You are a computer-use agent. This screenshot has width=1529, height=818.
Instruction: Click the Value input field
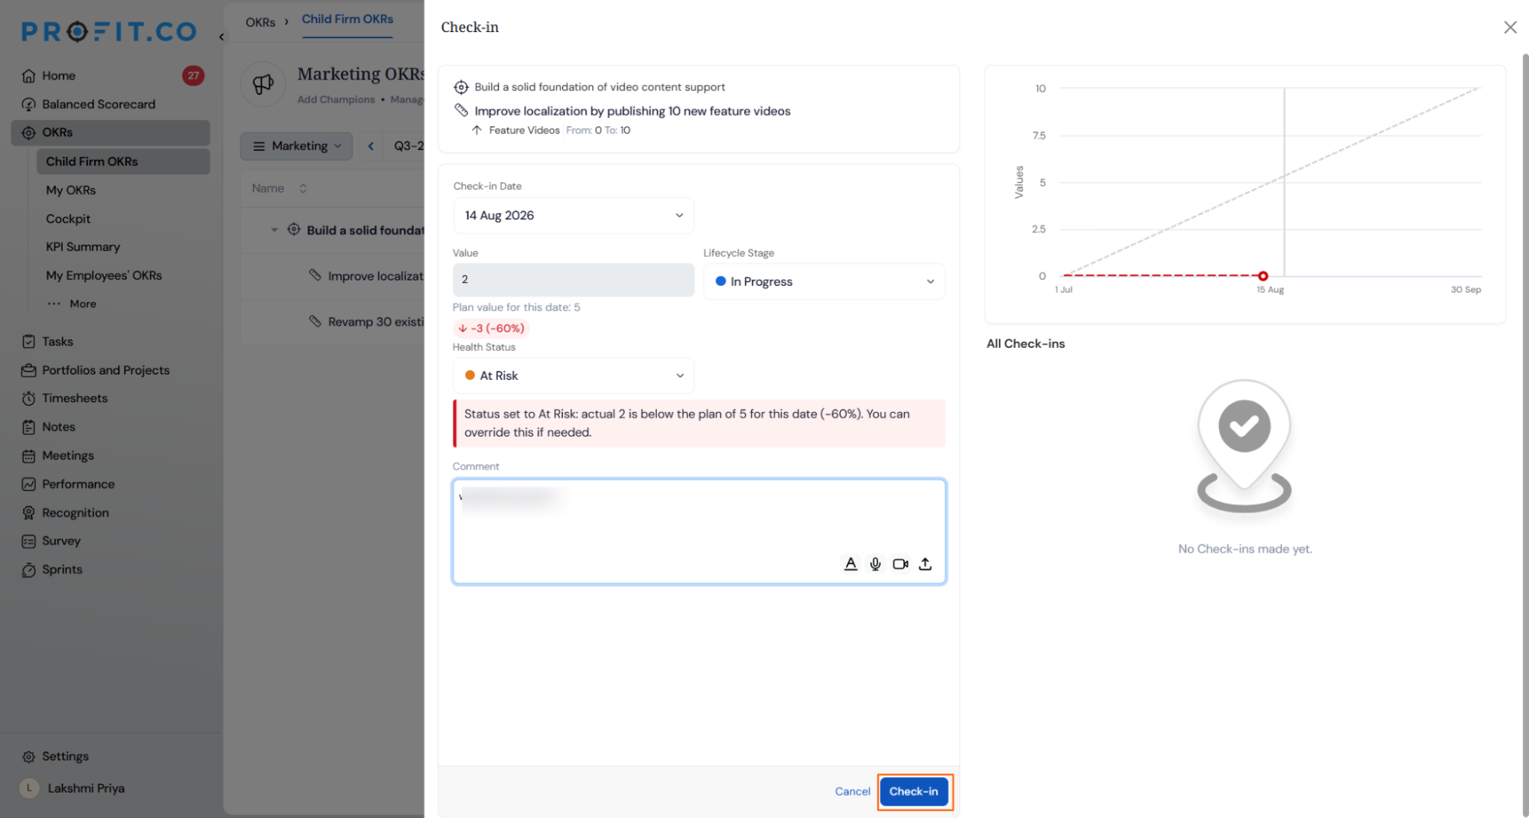574,280
